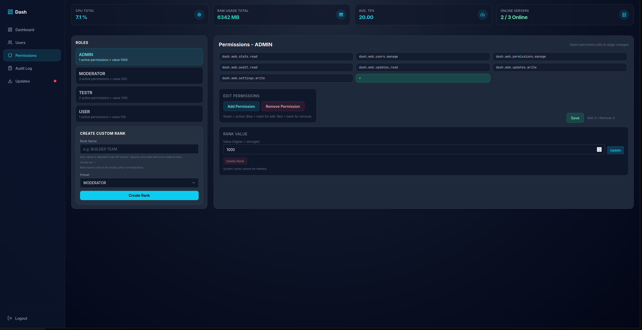
Task: Click the Permissions shield icon
Action: (x=10, y=55)
